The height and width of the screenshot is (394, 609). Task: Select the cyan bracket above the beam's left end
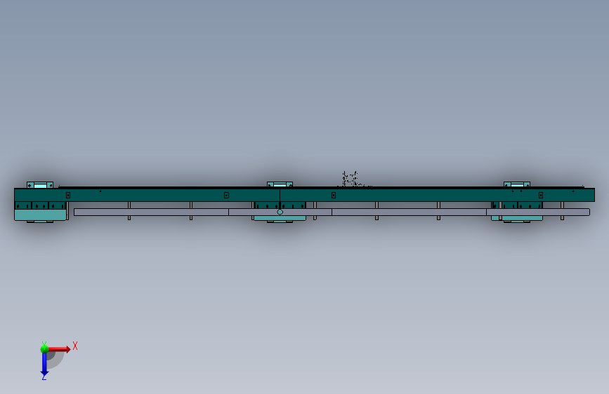coord(40,185)
